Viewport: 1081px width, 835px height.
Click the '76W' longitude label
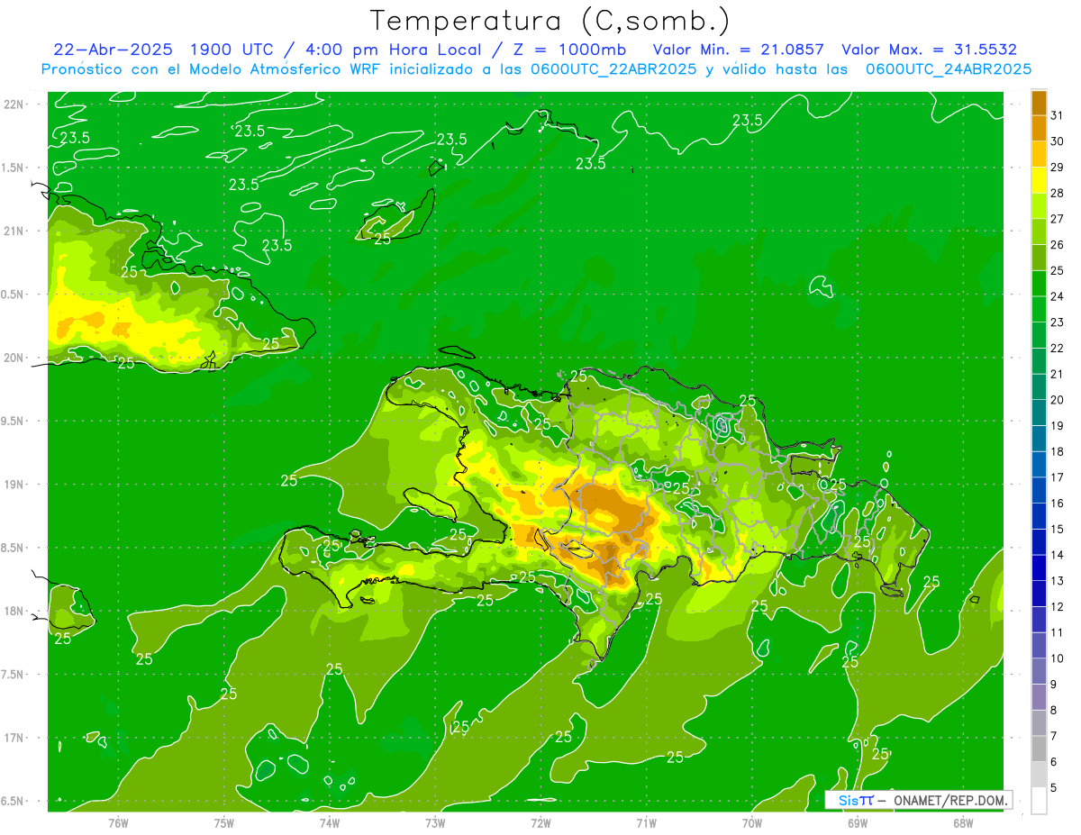[x=118, y=821]
